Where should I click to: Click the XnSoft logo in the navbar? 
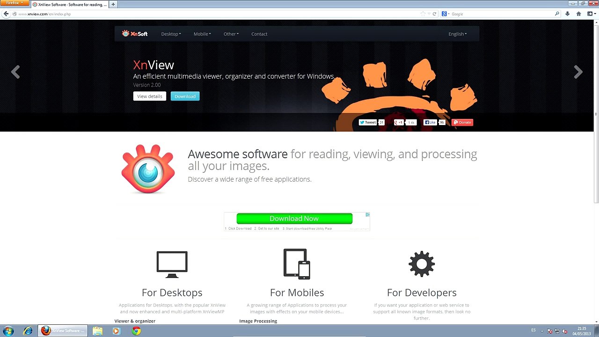coord(135,34)
